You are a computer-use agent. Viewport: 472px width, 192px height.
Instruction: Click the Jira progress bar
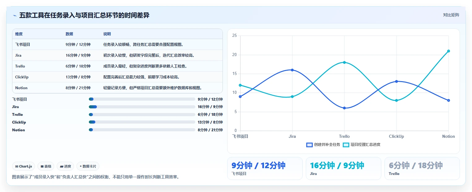(x=142, y=107)
